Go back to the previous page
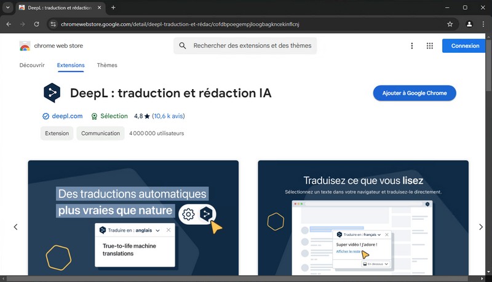Screen dimensions: 492x282 pyautogui.click(x=9, y=24)
